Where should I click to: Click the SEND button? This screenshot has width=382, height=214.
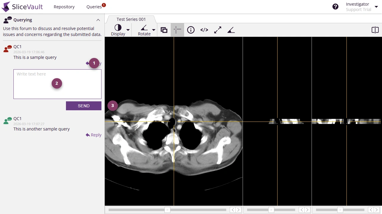point(84,106)
